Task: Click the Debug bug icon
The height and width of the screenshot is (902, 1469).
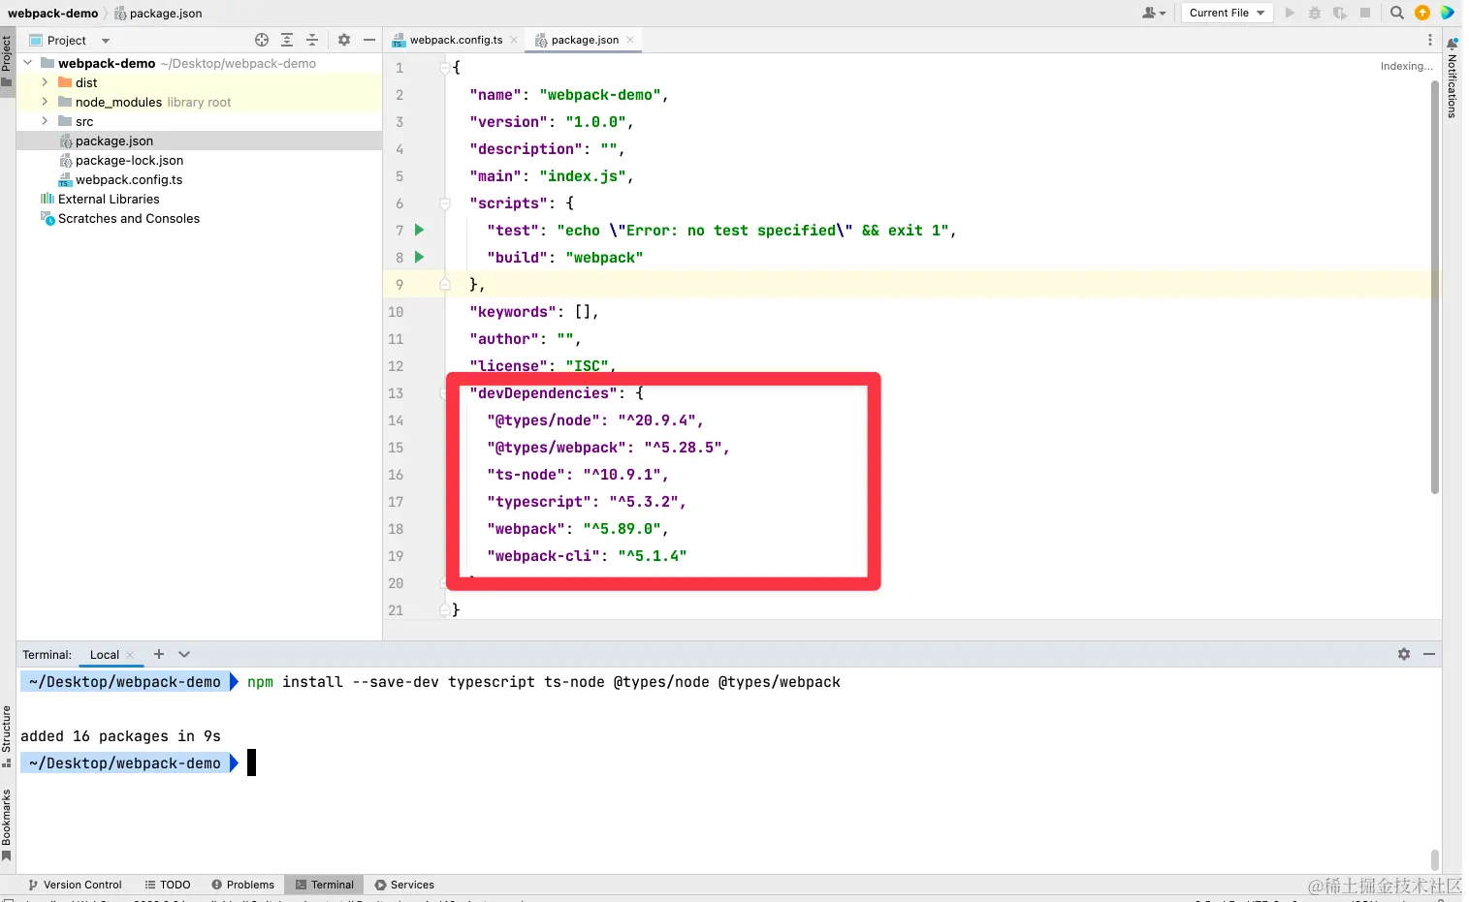Action: [x=1315, y=13]
